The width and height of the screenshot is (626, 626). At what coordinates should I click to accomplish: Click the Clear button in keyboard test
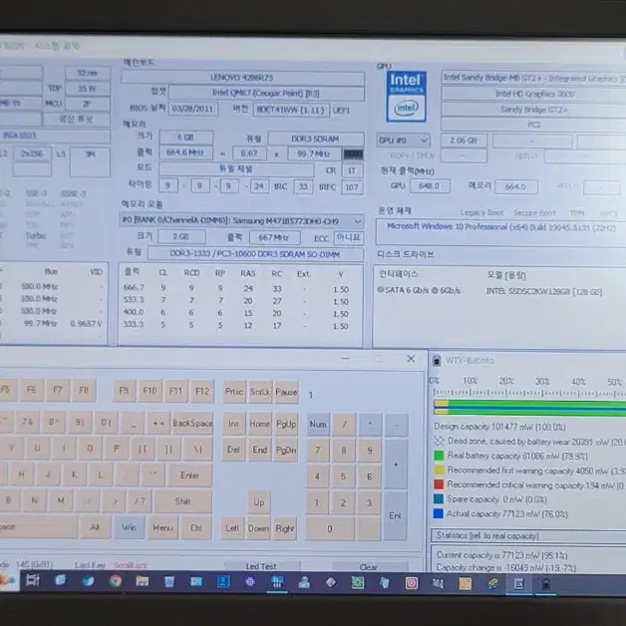[368, 567]
